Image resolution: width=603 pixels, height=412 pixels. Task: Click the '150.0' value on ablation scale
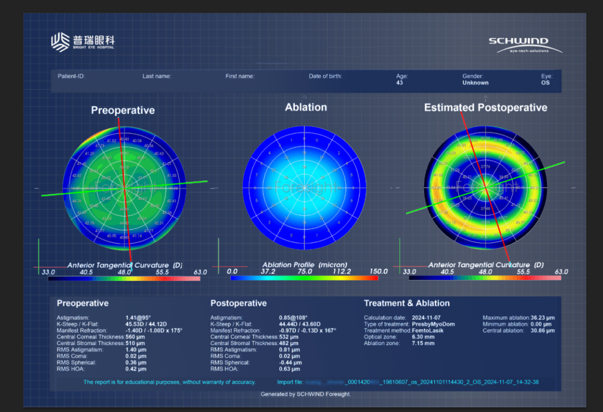click(x=379, y=271)
